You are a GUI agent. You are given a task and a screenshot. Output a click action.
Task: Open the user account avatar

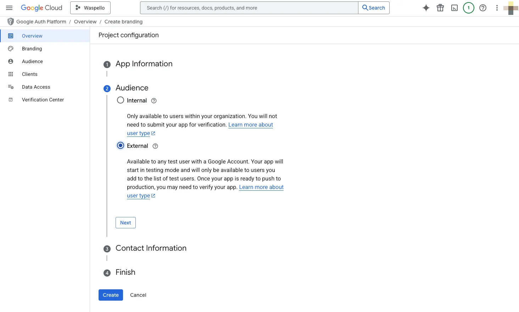click(x=511, y=8)
